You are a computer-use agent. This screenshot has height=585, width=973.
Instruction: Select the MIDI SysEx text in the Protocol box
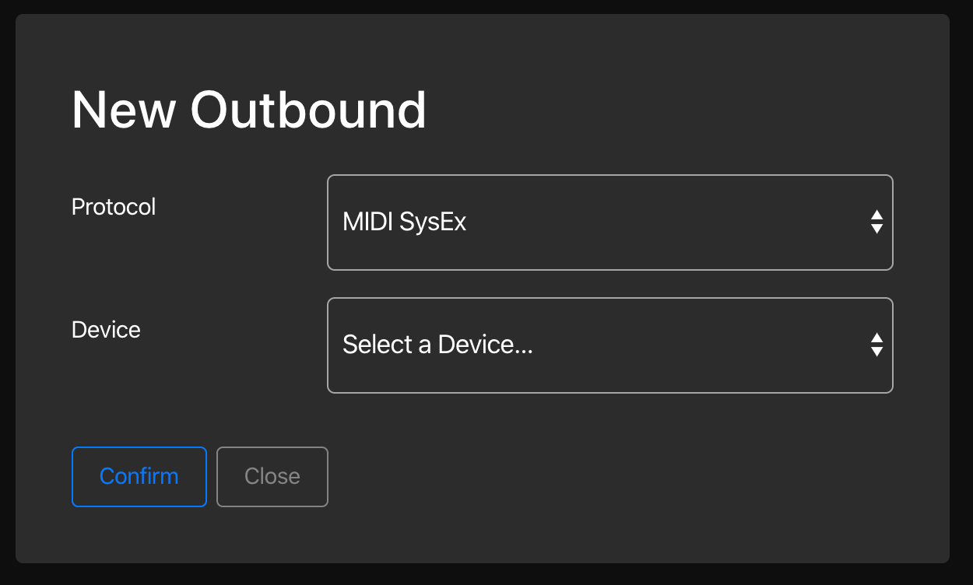(x=404, y=222)
